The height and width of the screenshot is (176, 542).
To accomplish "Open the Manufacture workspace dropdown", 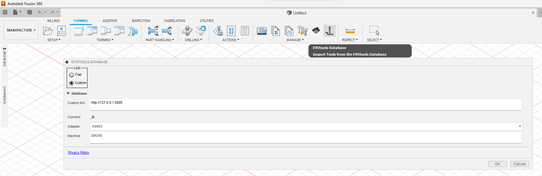I will click(21, 30).
